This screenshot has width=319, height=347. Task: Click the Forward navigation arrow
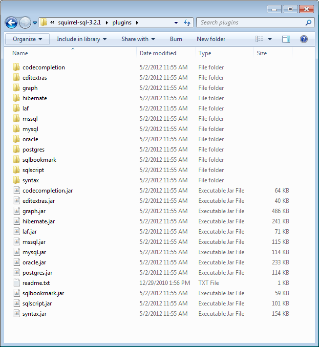click(x=25, y=22)
